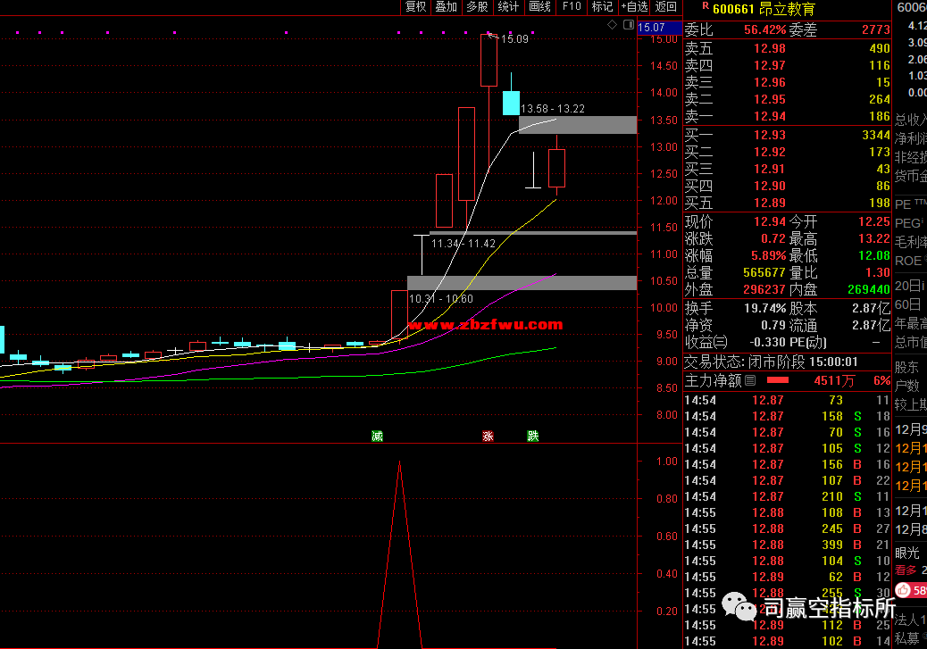Click the 跌 signal marker below the chart

coord(532,437)
